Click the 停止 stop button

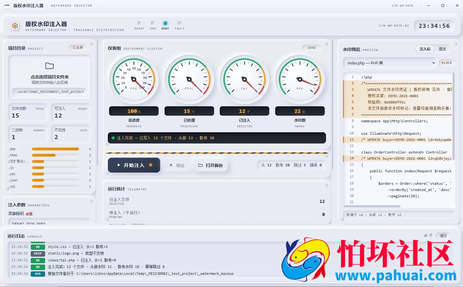point(177,165)
